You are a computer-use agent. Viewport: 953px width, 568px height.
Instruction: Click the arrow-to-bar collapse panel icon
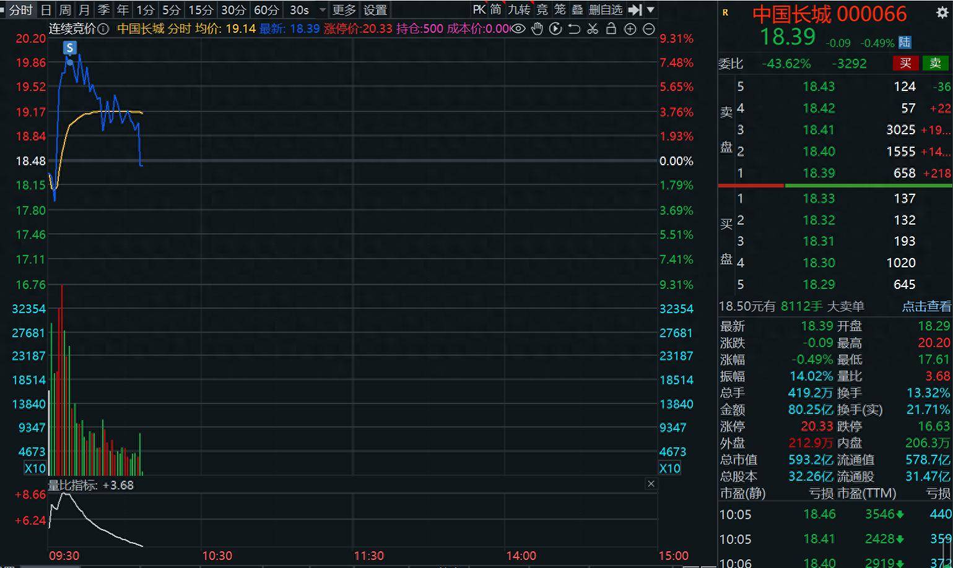tap(635, 10)
